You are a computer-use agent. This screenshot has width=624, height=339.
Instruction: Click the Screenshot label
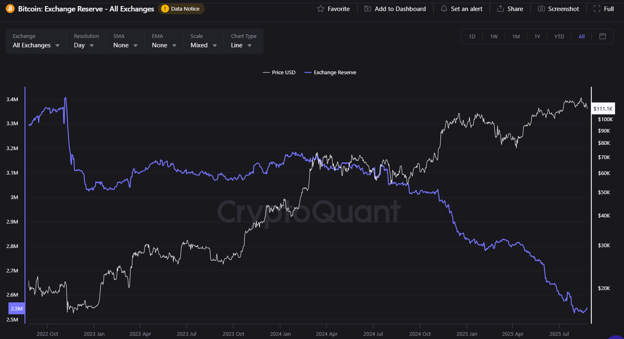click(x=564, y=9)
